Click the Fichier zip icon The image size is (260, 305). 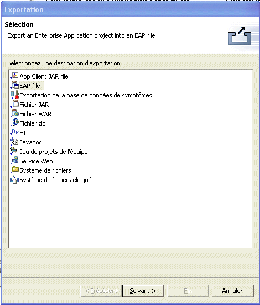click(14, 123)
